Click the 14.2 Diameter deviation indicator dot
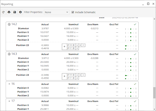156x111 pixels. [x=131, y=29]
